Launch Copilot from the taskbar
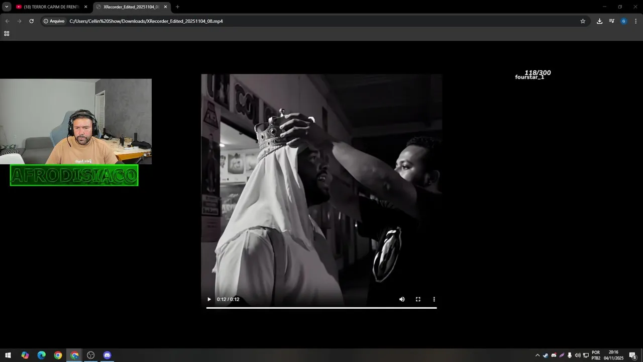This screenshot has height=362, width=643. (x=25, y=355)
